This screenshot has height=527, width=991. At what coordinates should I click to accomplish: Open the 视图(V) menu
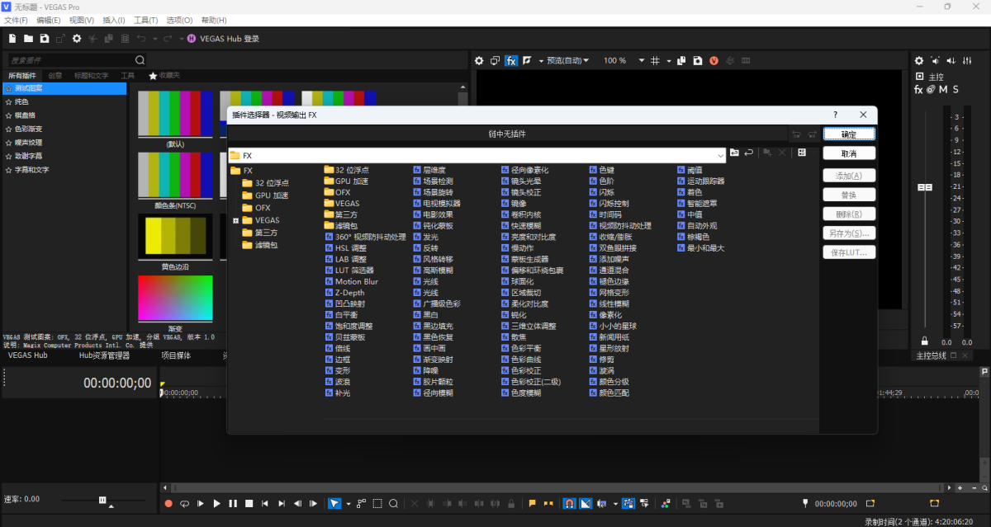(x=82, y=20)
